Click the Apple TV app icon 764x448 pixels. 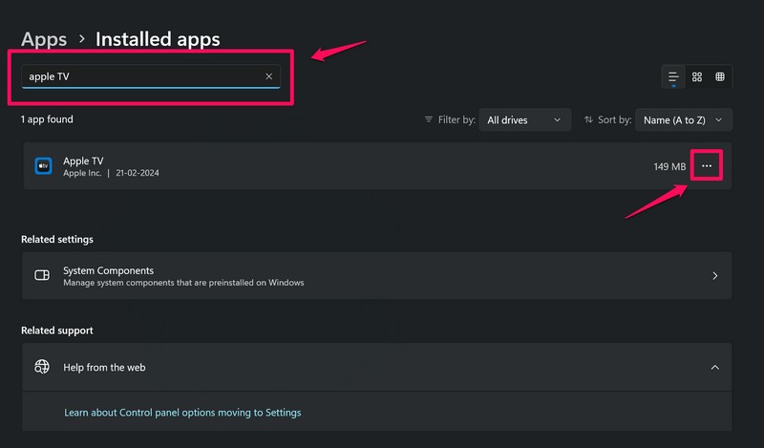coord(43,166)
